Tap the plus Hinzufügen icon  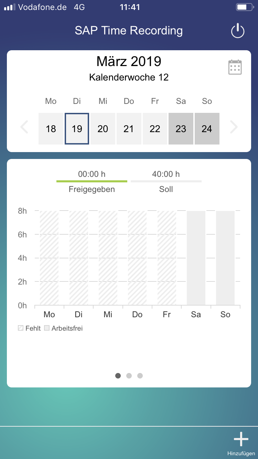click(x=241, y=439)
